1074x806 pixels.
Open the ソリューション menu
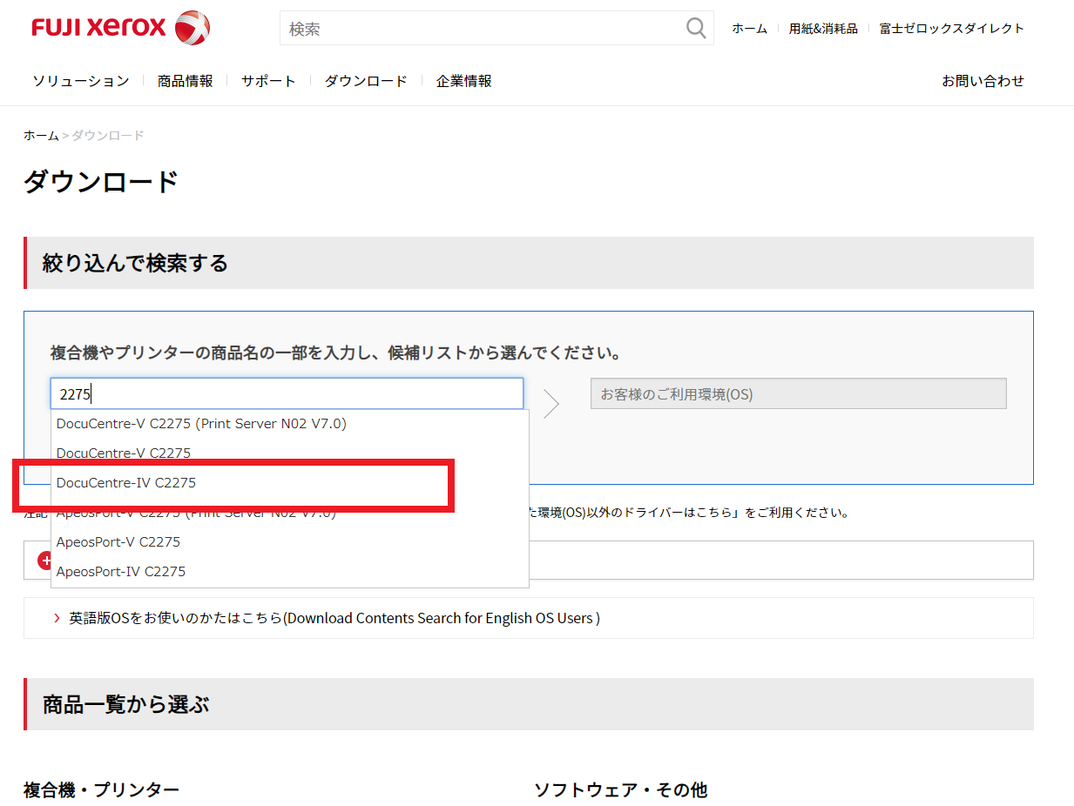click(x=81, y=81)
